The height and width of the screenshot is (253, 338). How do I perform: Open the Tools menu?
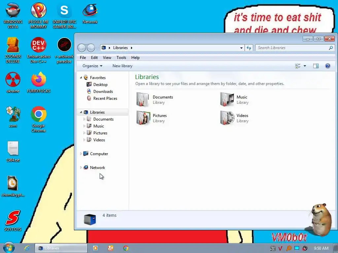tap(121, 58)
